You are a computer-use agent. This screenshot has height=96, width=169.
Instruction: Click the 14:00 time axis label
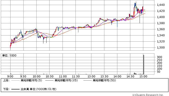(117, 76)
